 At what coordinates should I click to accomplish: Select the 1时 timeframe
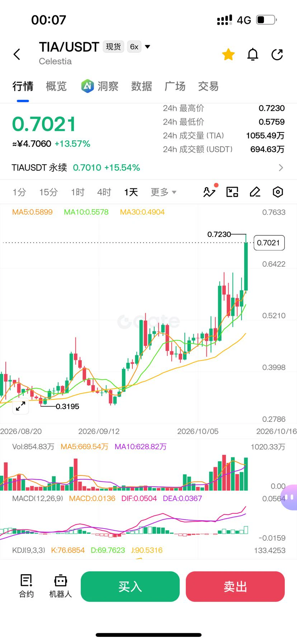(x=77, y=192)
